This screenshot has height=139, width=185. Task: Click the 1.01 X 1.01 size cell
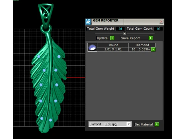tap(113, 49)
